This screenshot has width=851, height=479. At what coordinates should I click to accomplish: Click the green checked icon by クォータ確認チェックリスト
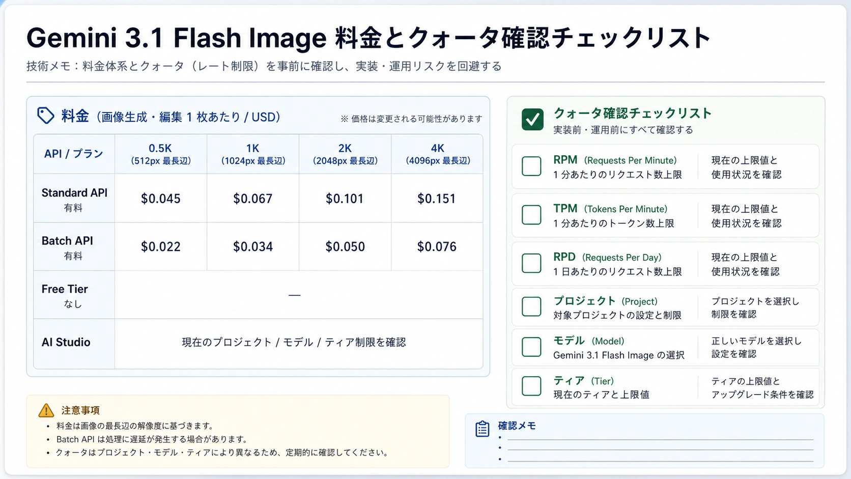(532, 119)
